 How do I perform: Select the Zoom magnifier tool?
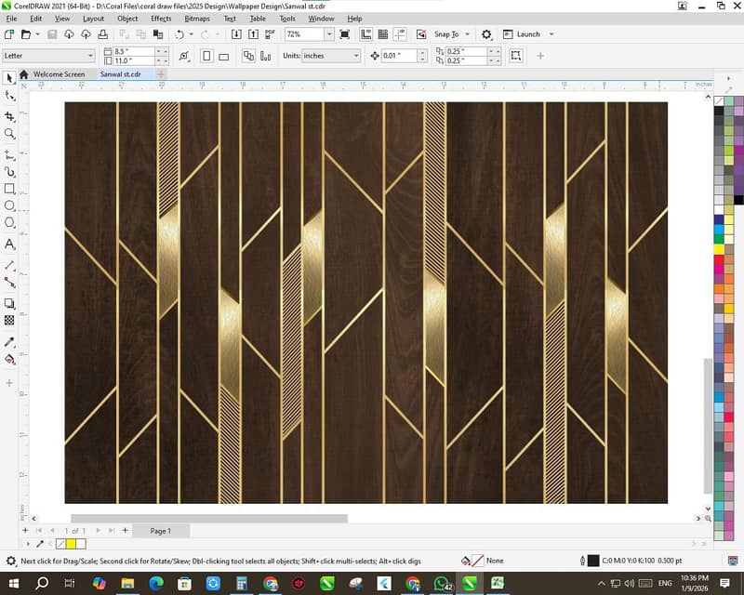[9, 134]
